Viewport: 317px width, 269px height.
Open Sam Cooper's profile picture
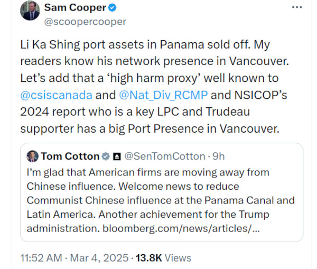(30, 11)
